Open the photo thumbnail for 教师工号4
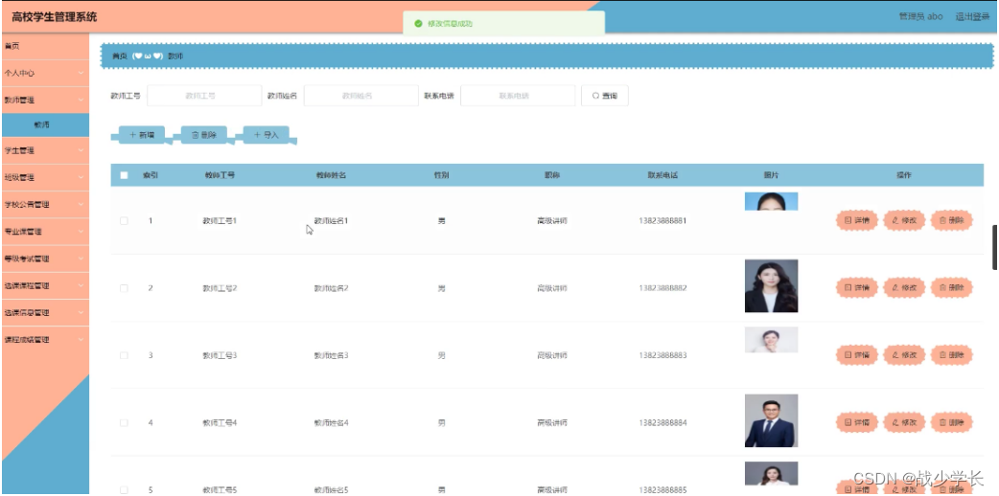Image resolution: width=999 pixels, height=496 pixels. point(771,420)
